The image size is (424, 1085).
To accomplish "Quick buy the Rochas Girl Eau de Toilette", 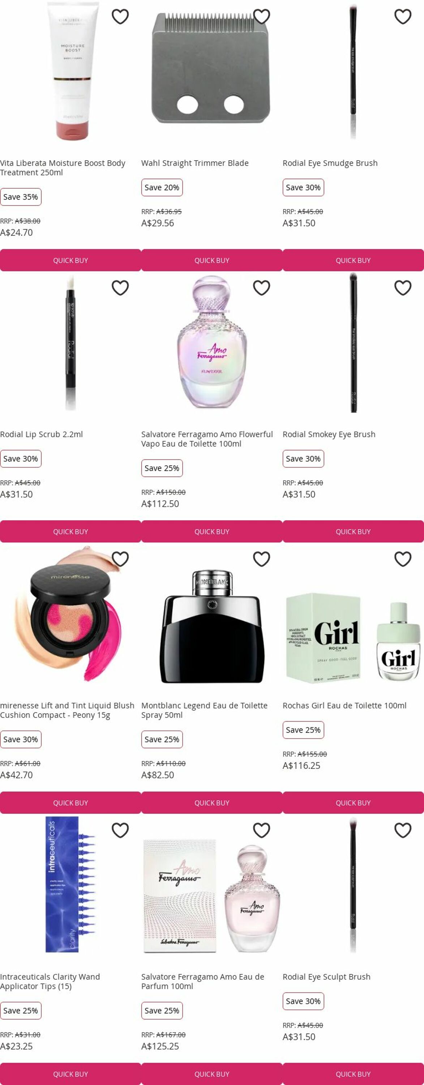I will tap(353, 803).
